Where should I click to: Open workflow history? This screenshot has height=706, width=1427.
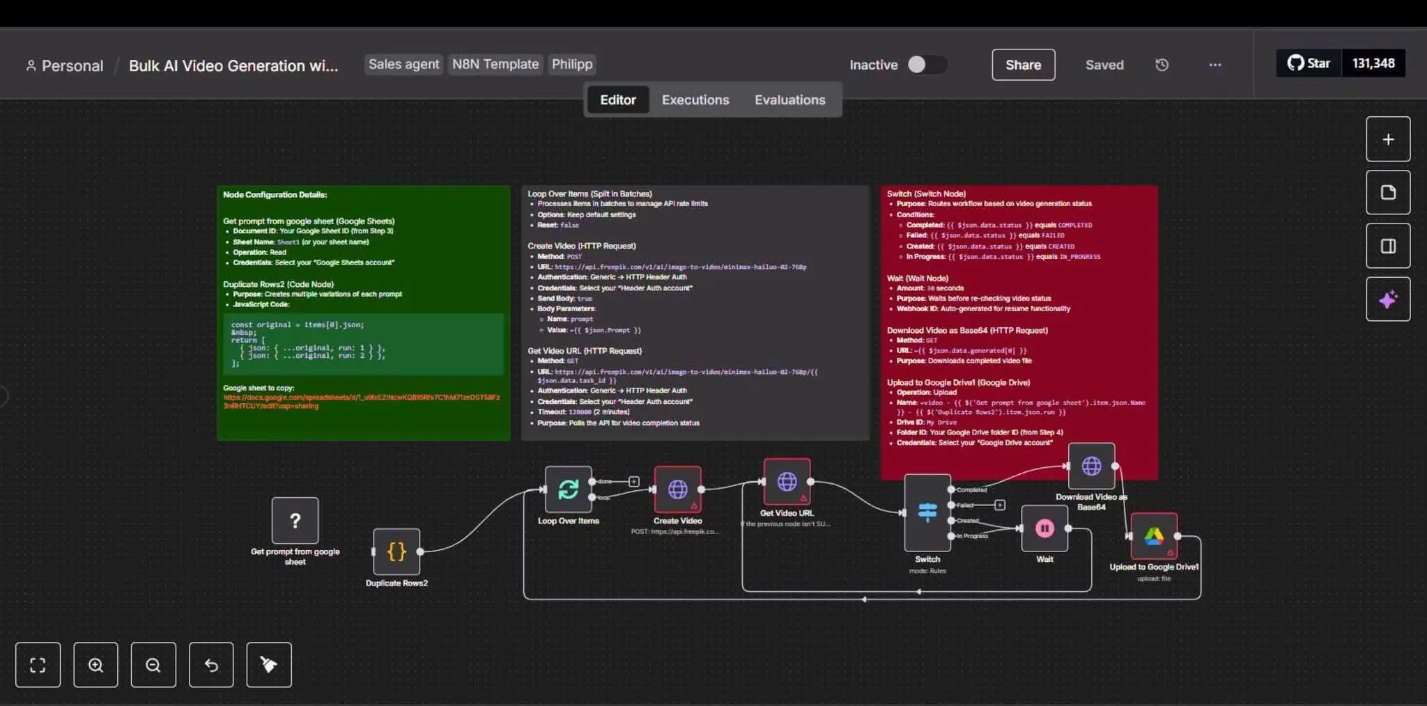(x=1162, y=65)
